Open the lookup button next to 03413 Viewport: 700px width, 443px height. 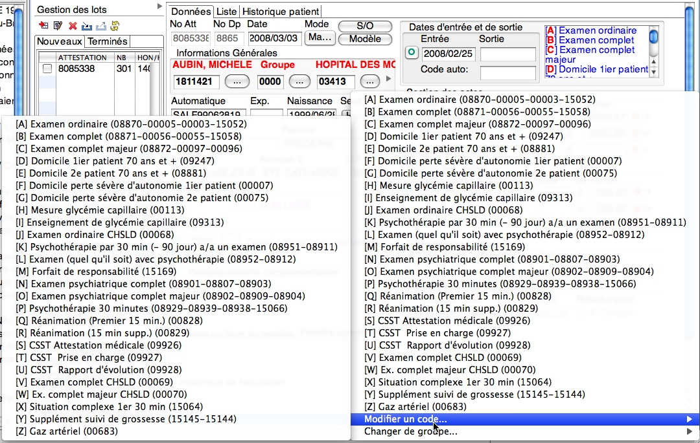pos(369,81)
